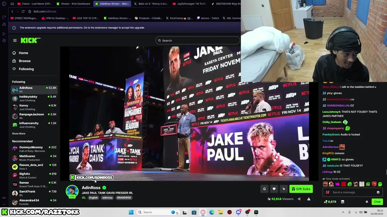Image resolution: width=387 pixels, height=217 pixels.
Task: Open recommended channel SamXFrank
Action: tap(34, 193)
